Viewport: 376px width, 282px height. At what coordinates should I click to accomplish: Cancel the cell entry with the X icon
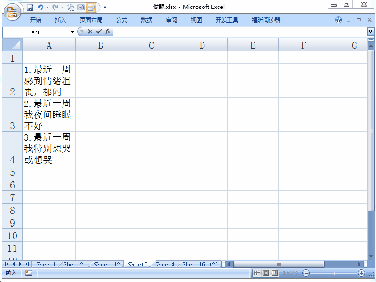[x=90, y=31]
